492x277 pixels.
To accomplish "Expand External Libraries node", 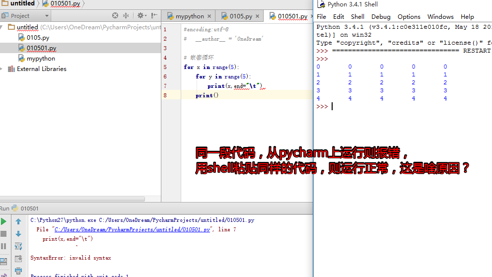I will pos(1,69).
